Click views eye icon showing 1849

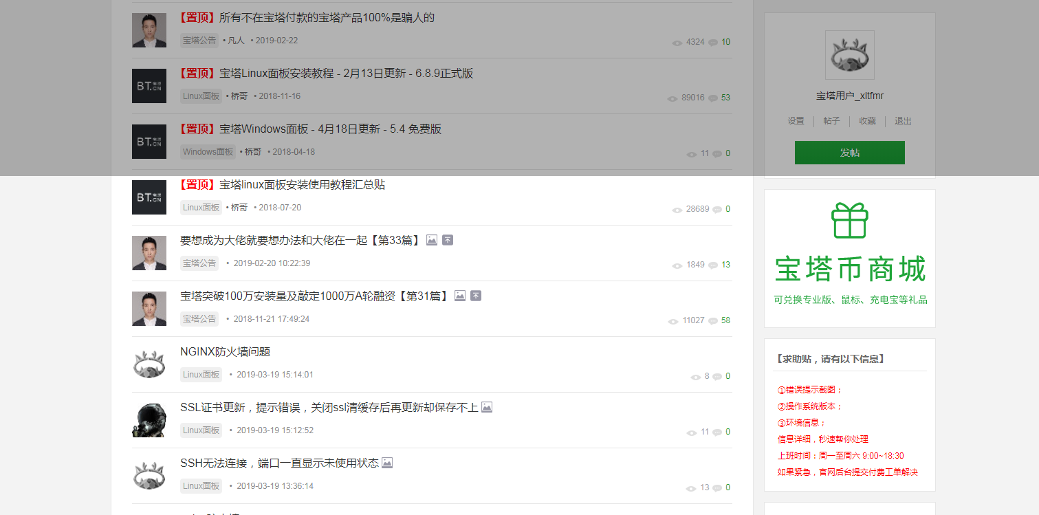pos(677,265)
